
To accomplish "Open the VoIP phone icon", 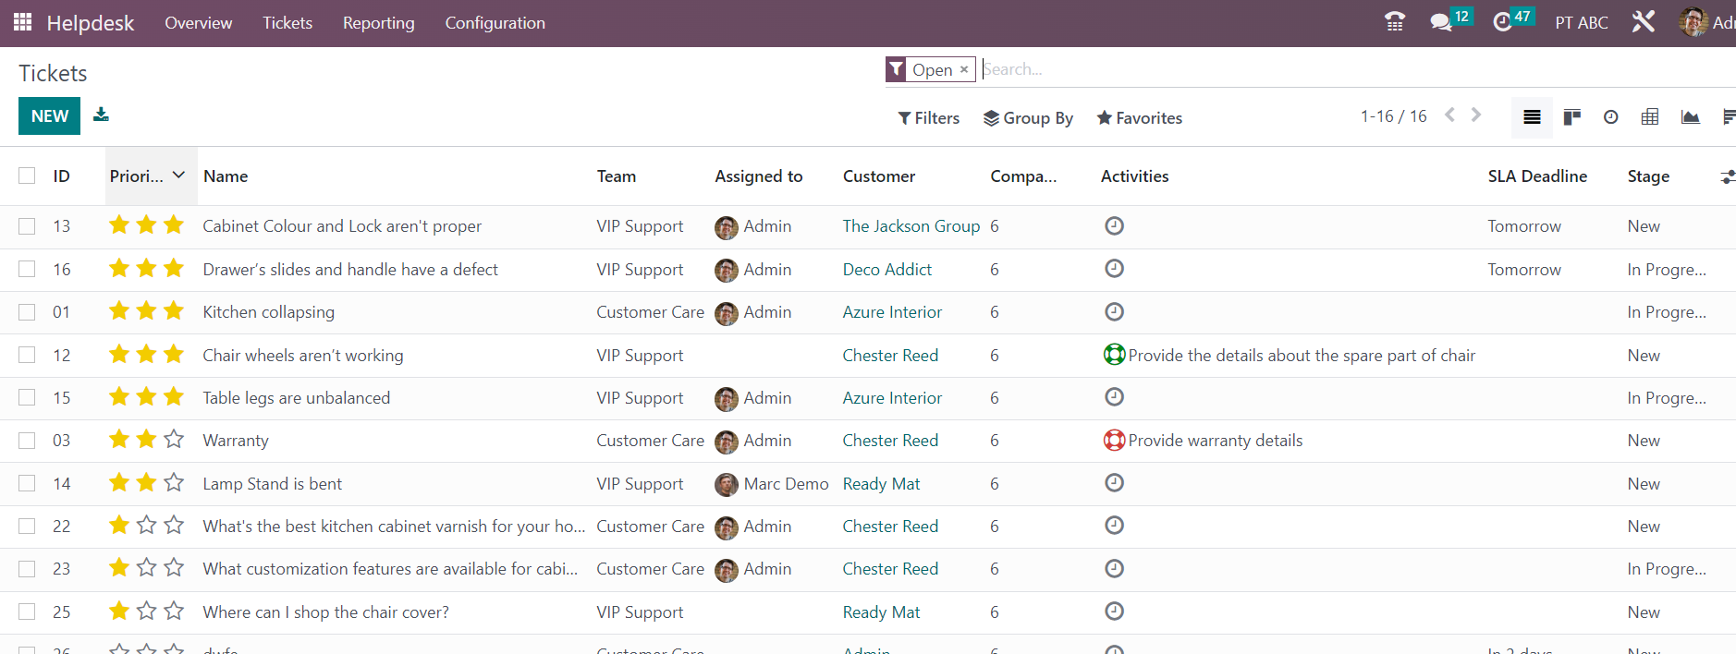I will (x=1395, y=22).
